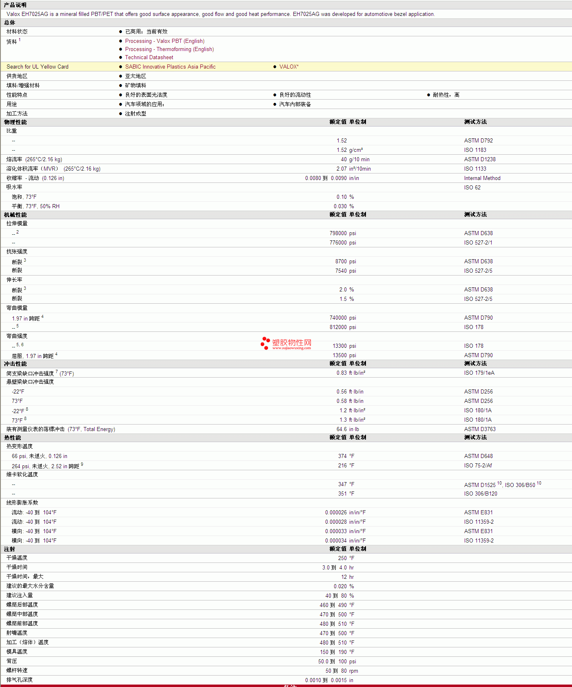Click the 注射成型 processing method entry
Viewport: 572px width, 687px height.
(135, 113)
